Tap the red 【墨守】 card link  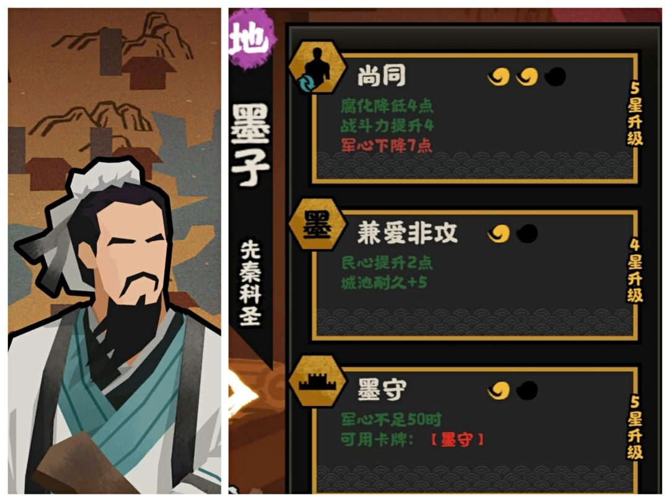(457, 440)
